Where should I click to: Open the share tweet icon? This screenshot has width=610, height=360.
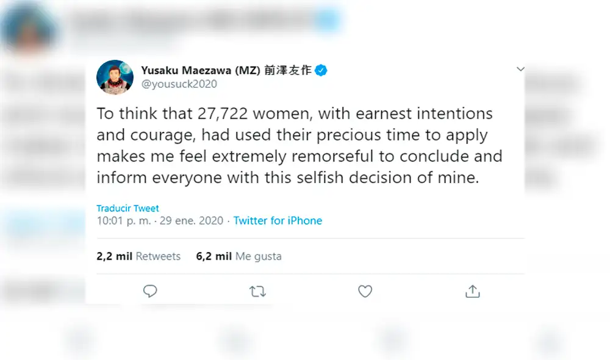(472, 292)
